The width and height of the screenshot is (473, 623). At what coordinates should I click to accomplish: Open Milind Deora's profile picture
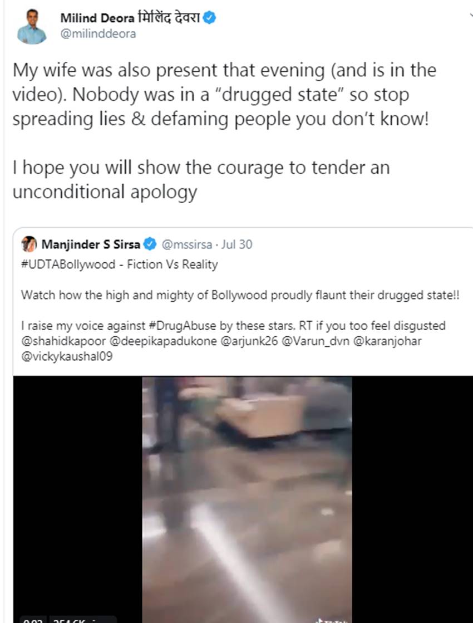pos(32,27)
